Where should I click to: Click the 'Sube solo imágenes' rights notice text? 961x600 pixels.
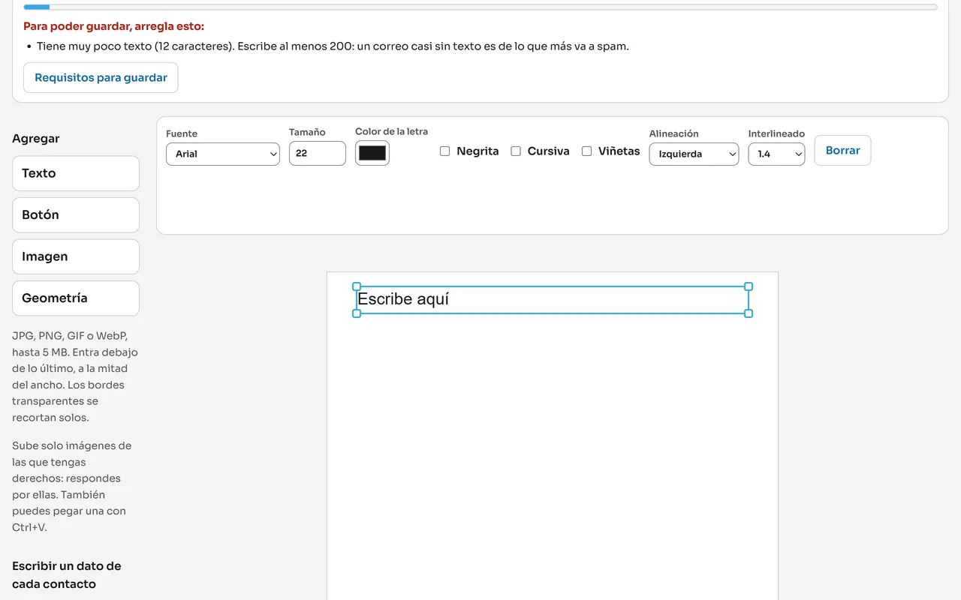[72, 487]
